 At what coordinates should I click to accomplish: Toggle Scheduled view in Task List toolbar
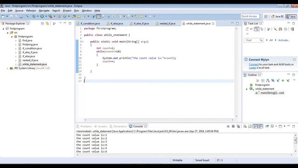pos(262,29)
